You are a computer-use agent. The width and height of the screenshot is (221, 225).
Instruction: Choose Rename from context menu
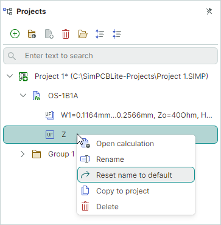tap(136, 160)
